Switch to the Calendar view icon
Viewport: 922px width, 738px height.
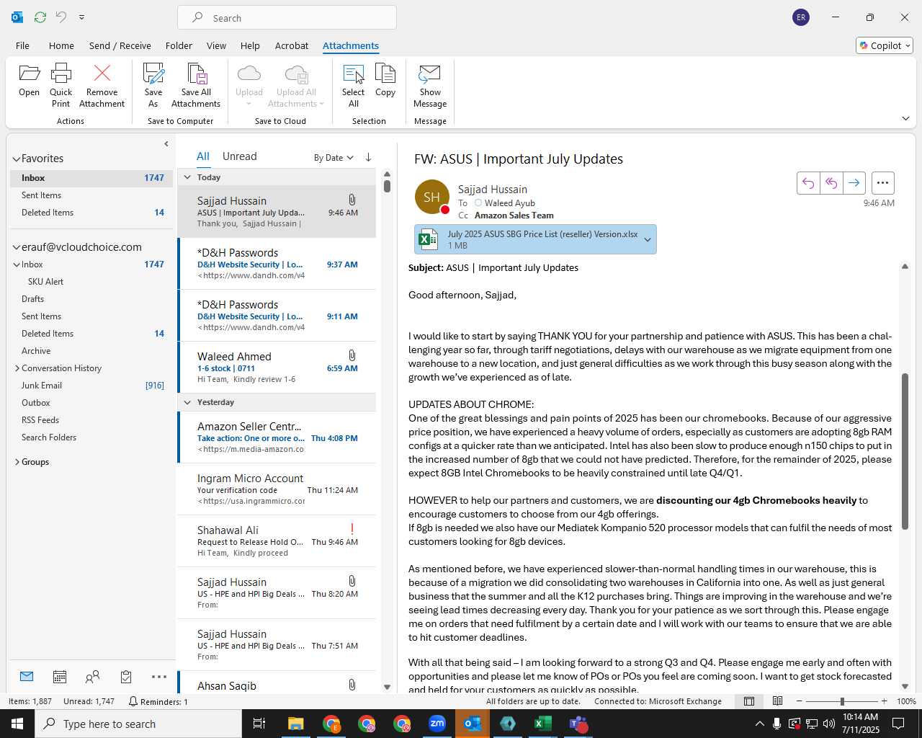(60, 677)
